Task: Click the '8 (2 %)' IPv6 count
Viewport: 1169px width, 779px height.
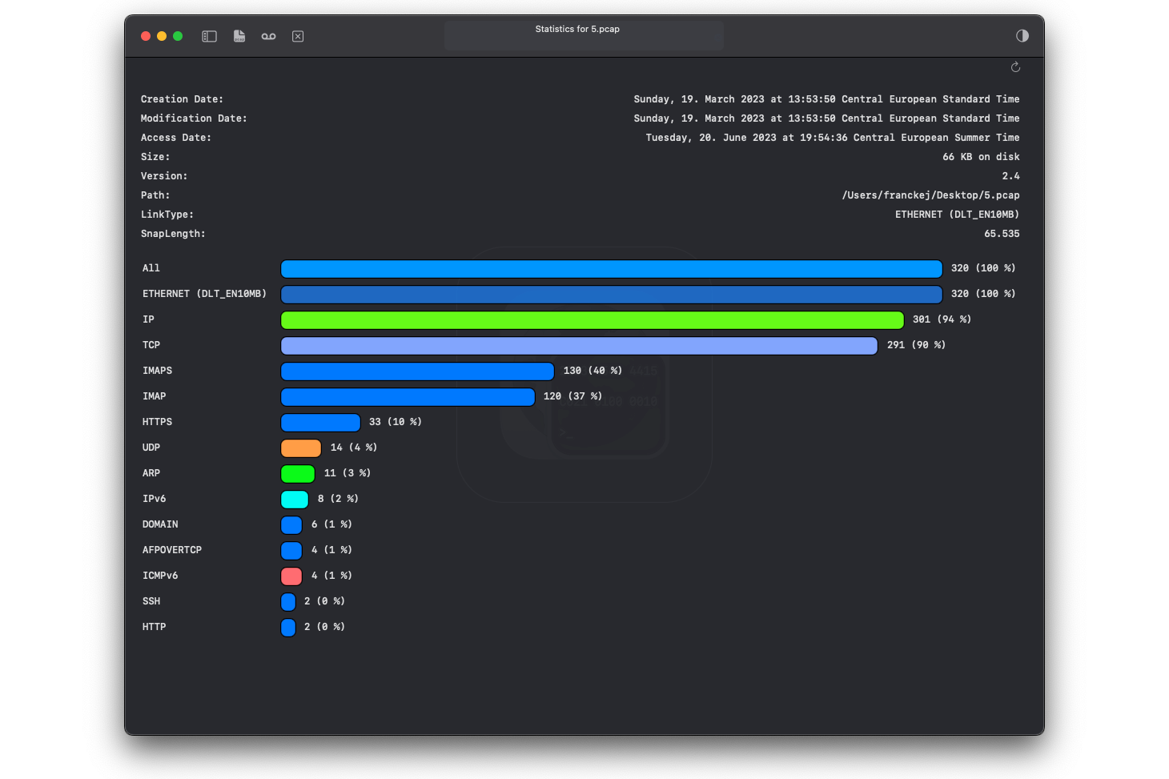Action: point(338,499)
